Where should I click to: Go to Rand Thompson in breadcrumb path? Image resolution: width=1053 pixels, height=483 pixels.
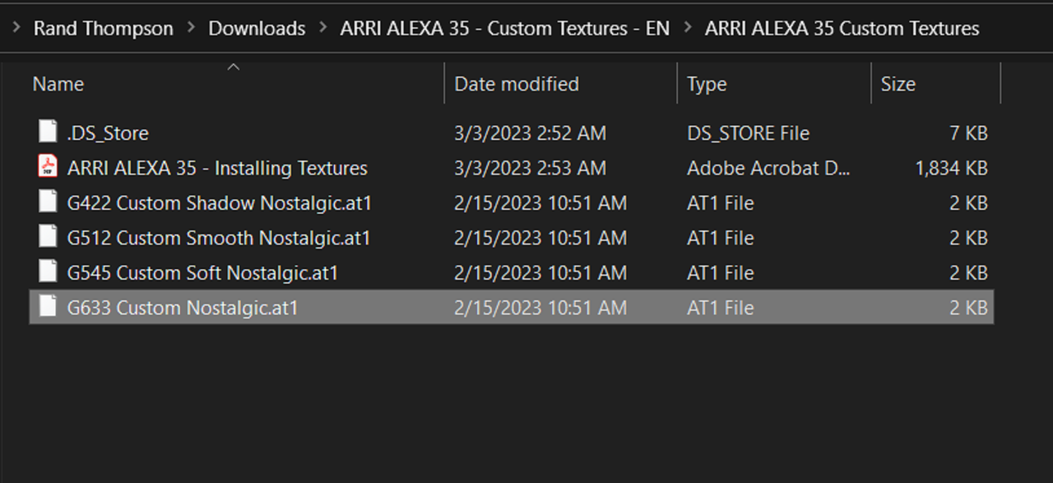click(103, 28)
